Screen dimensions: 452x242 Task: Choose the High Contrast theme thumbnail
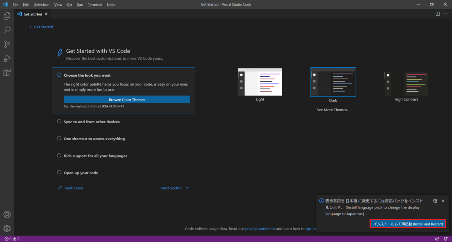point(406,84)
